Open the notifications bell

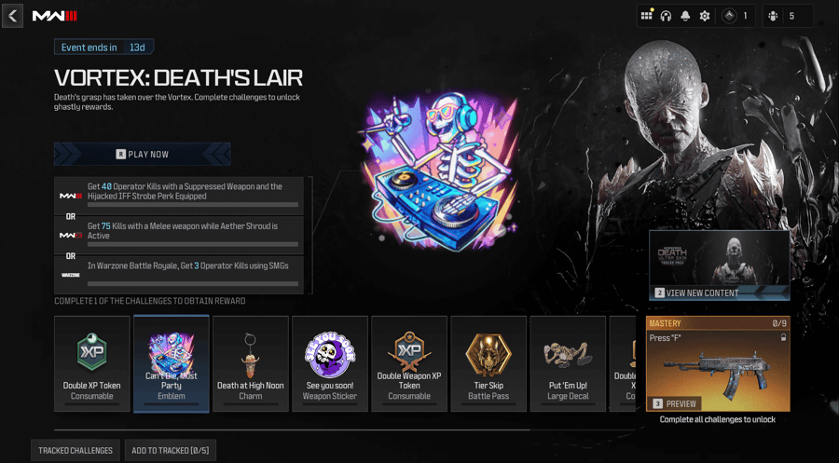(685, 16)
